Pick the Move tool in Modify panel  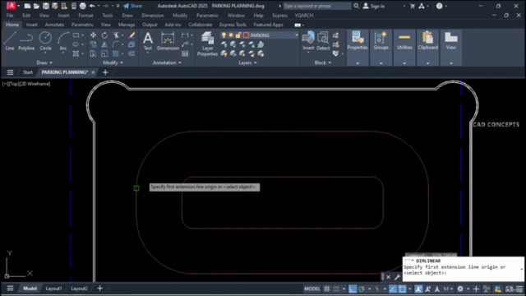pyautogui.click(x=93, y=35)
